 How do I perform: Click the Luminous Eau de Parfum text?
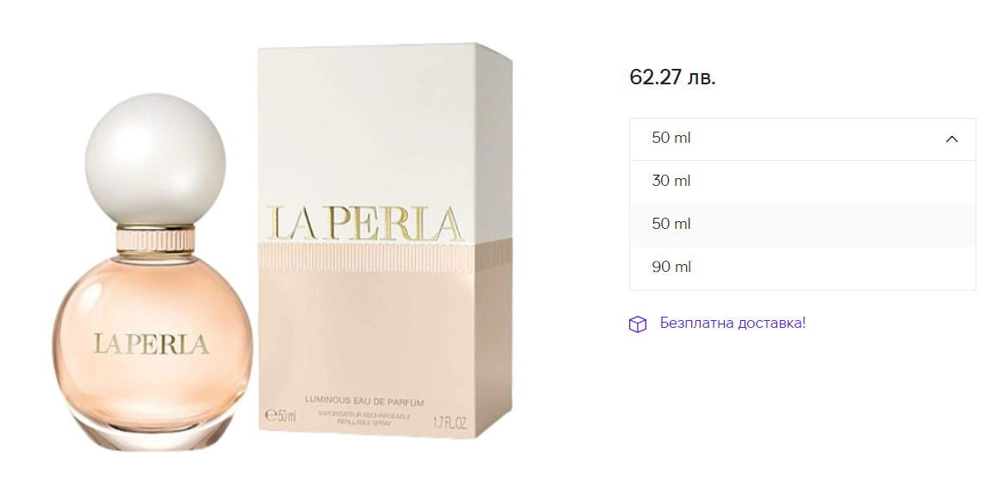[x=365, y=401]
